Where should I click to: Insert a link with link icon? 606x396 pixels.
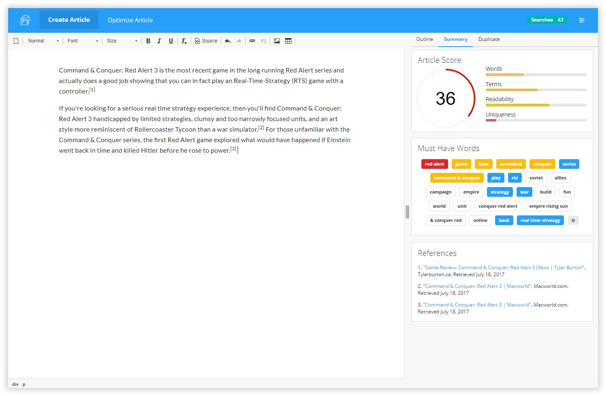(252, 41)
